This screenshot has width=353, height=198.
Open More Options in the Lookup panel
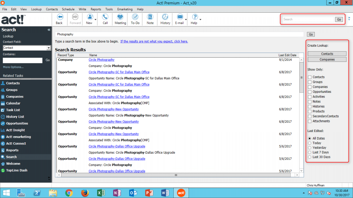point(13,67)
